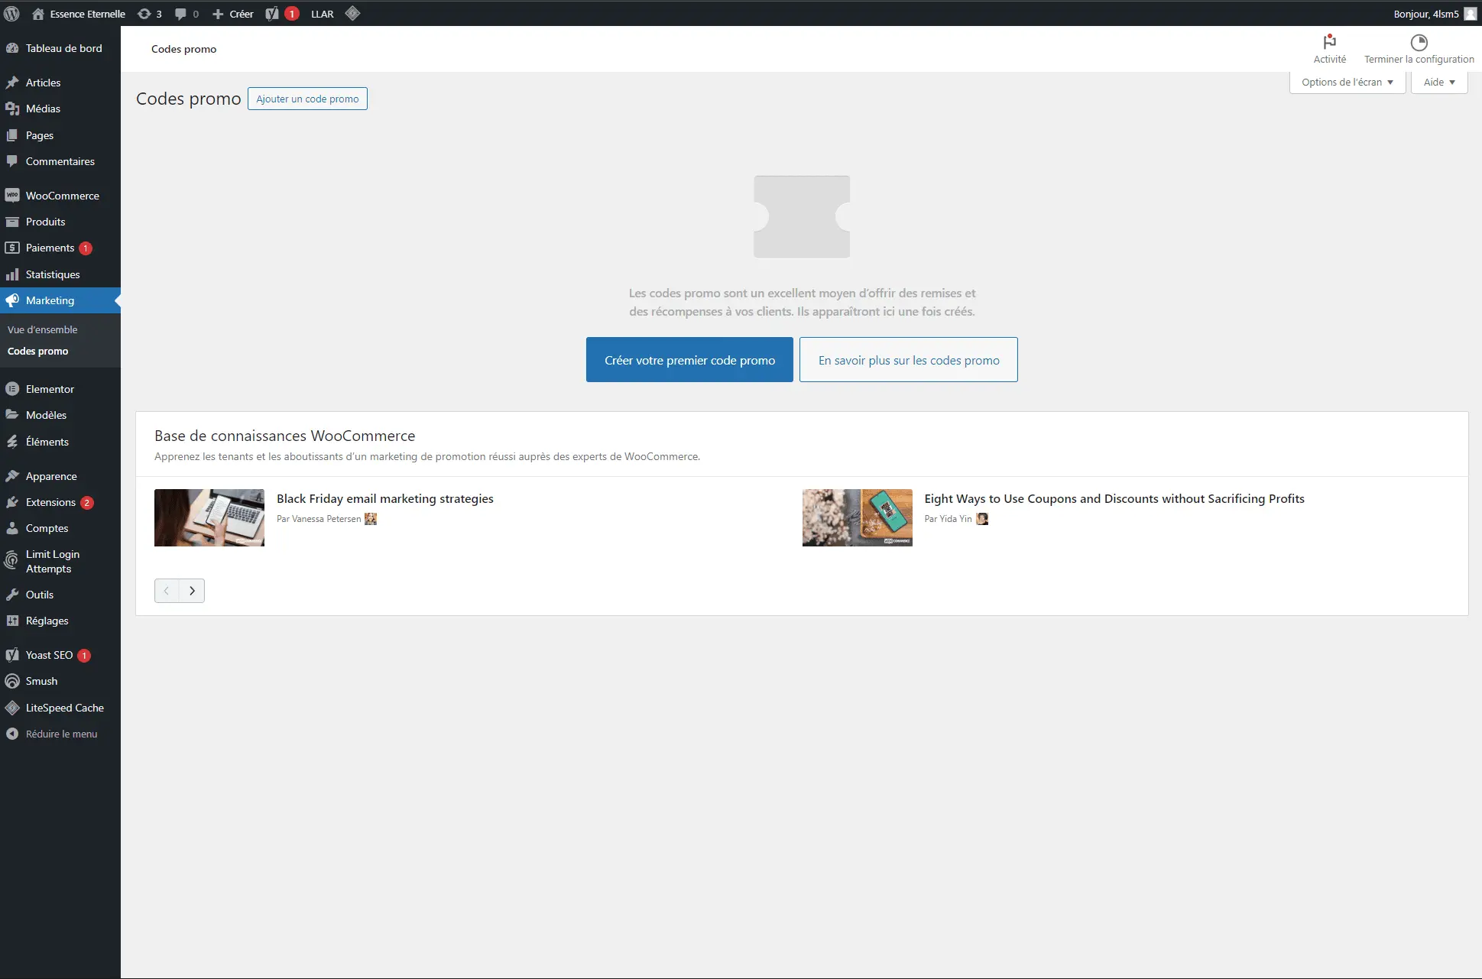
Task: Open the comments bubble in admin bar
Action: click(x=186, y=14)
